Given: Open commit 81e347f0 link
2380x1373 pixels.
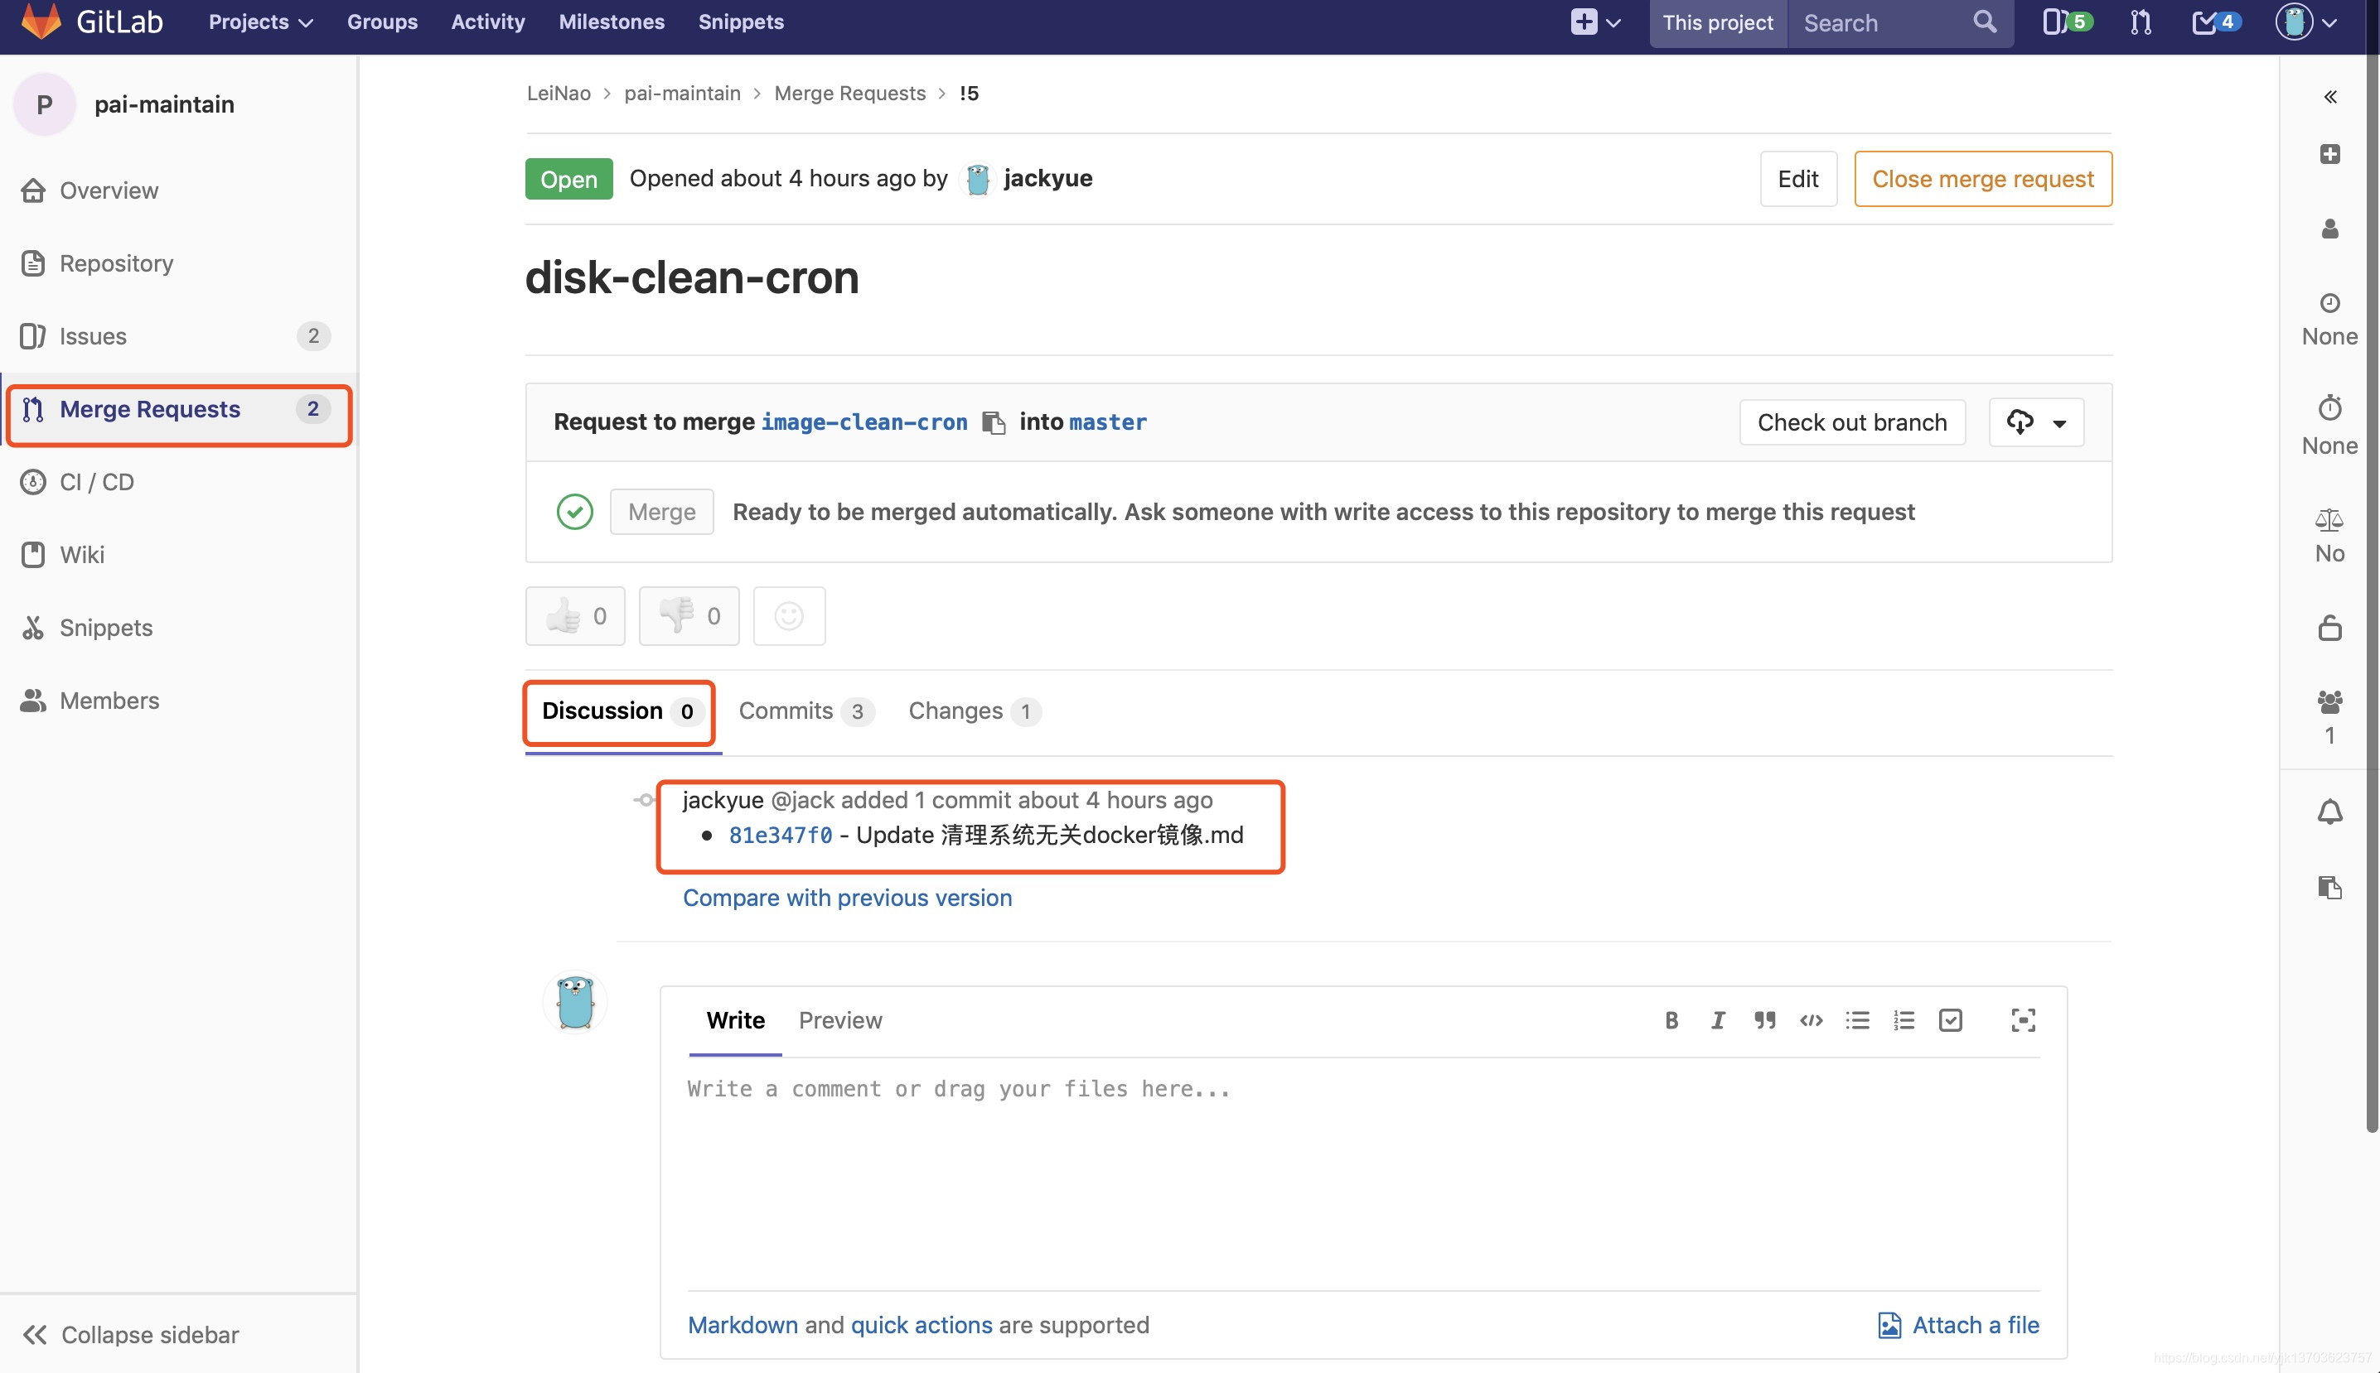Looking at the screenshot, I should [781, 836].
